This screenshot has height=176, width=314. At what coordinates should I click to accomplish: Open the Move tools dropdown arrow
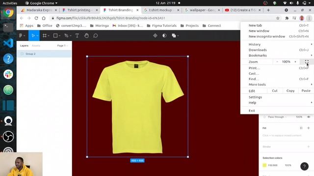(x=37, y=36)
